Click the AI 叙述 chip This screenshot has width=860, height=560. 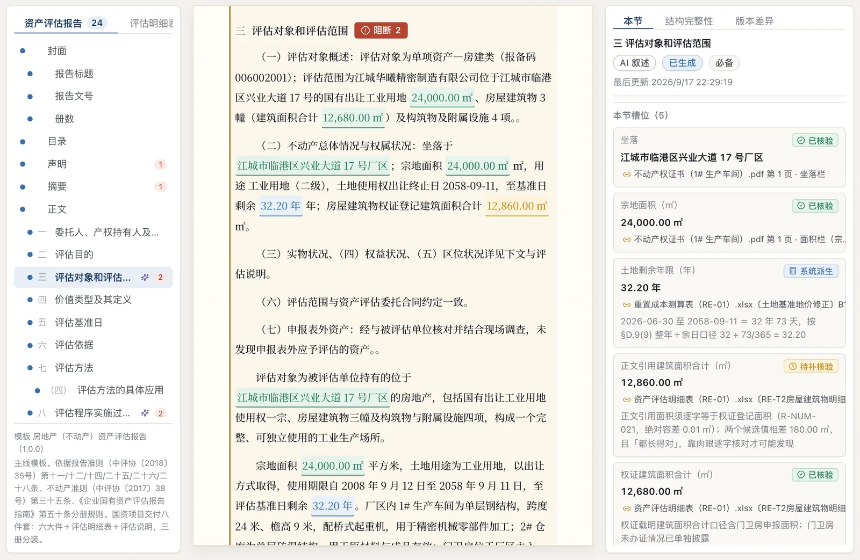tap(634, 63)
